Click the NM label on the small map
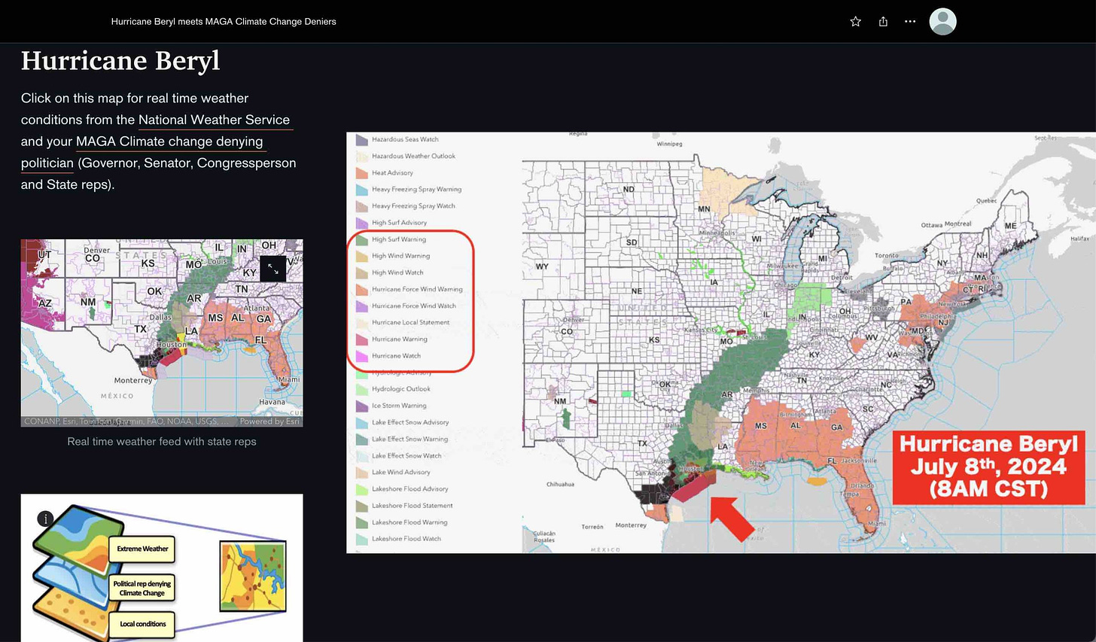Image resolution: width=1096 pixels, height=642 pixels. pos(88,303)
